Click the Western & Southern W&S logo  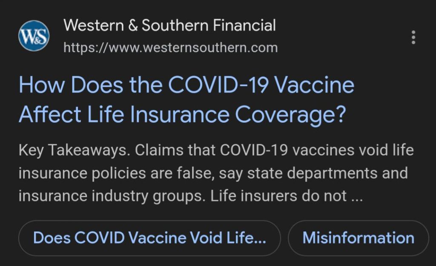click(x=34, y=36)
